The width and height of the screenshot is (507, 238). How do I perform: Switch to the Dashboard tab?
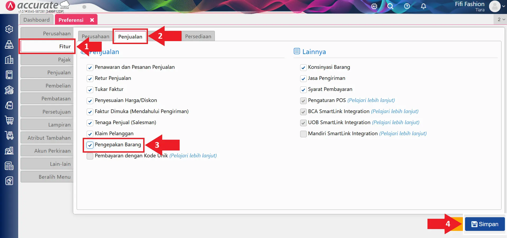pyautogui.click(x=36, y=20)
